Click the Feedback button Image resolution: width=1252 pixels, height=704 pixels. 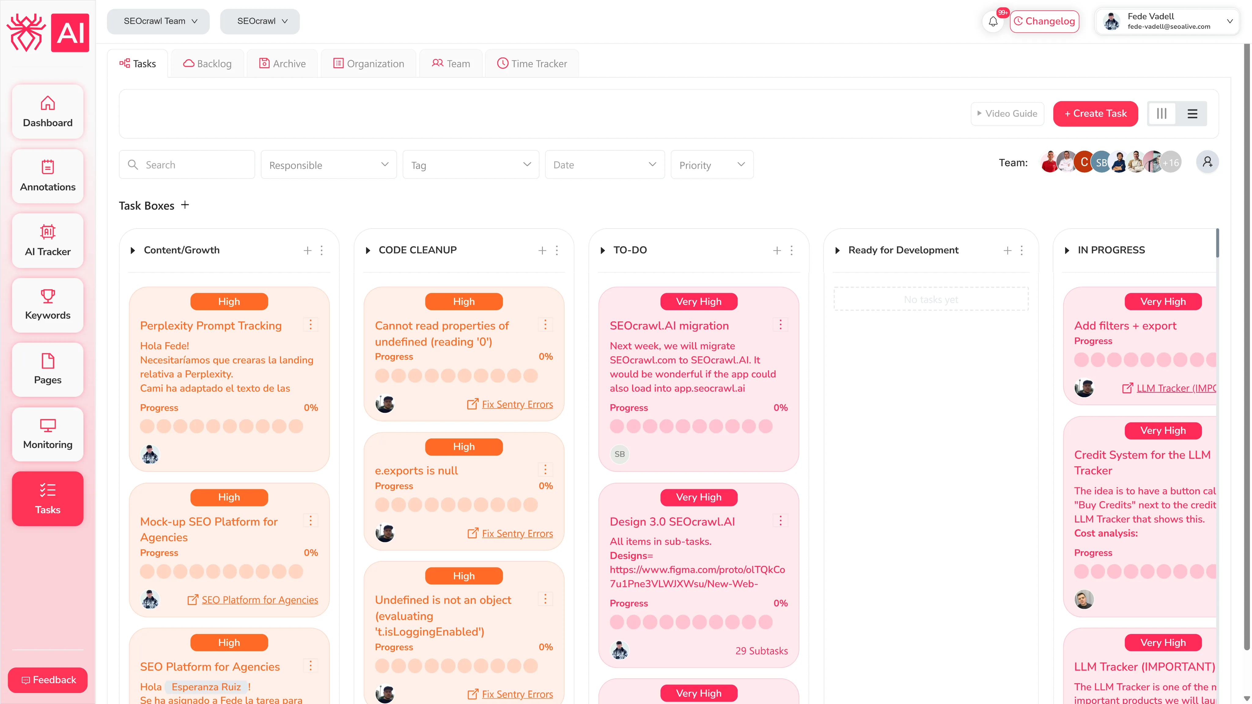click(x=48, y=680)
